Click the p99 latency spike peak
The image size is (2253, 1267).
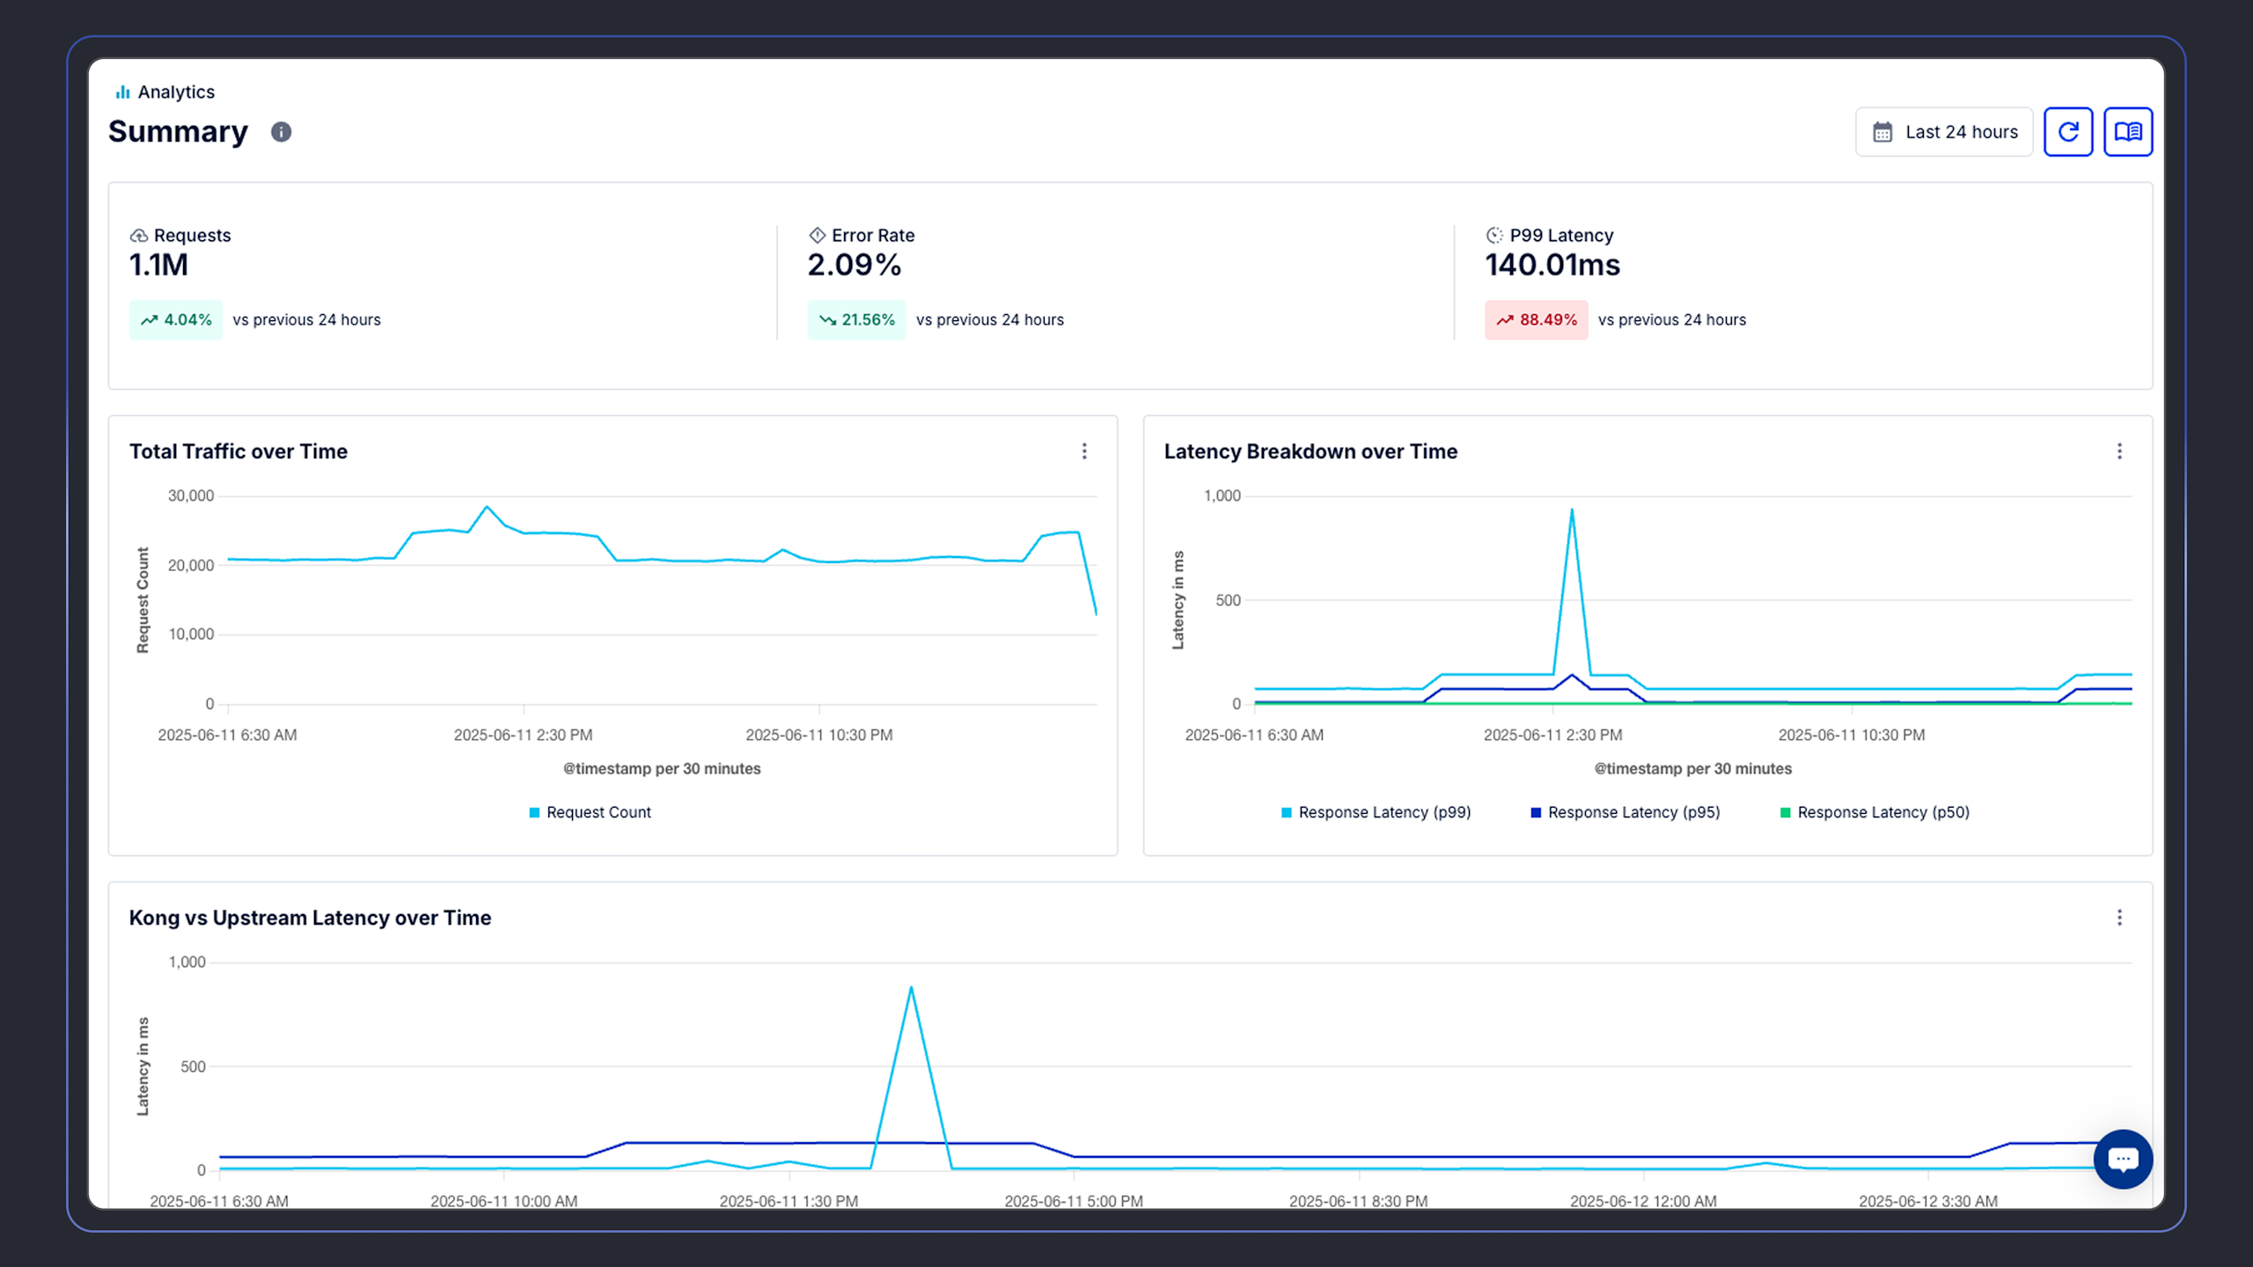click(1572, 510)
